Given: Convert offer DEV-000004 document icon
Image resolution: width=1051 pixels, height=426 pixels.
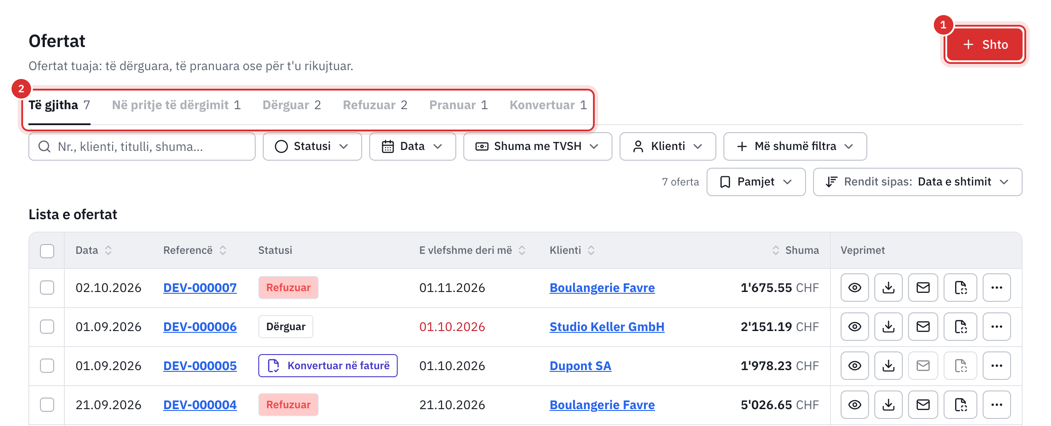Looking at the screenshot, I should tap(960, 405).
